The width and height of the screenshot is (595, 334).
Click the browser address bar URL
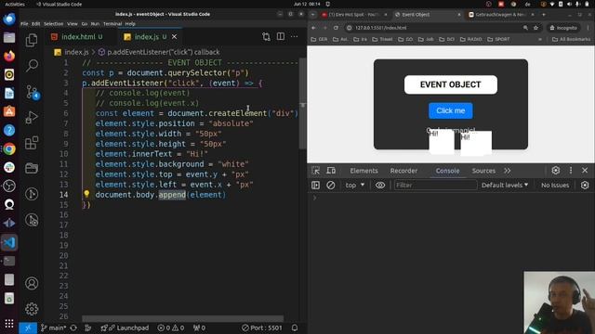tap(380, 28)
